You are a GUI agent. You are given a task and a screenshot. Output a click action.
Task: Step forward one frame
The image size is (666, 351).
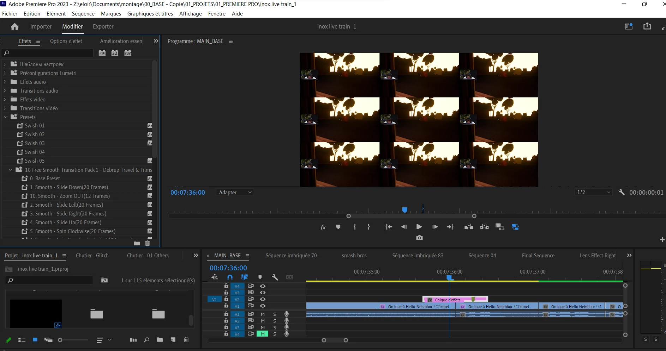coord(435,227)
